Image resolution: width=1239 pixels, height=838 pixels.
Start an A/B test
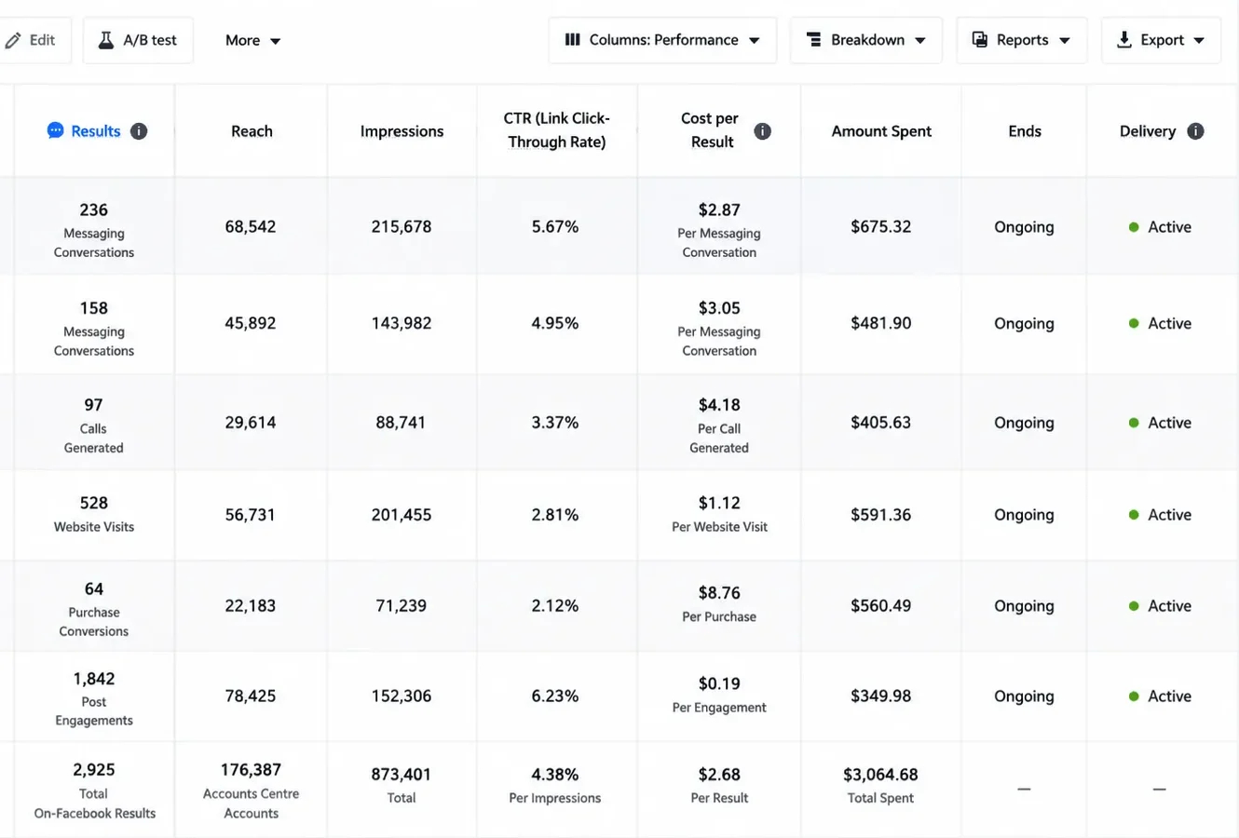point(138,40)
